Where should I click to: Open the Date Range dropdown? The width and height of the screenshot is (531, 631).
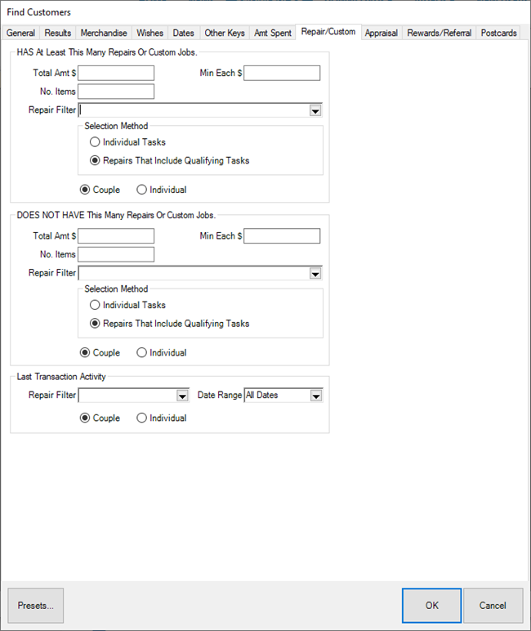pyautogui.click(x=316, y=396)
